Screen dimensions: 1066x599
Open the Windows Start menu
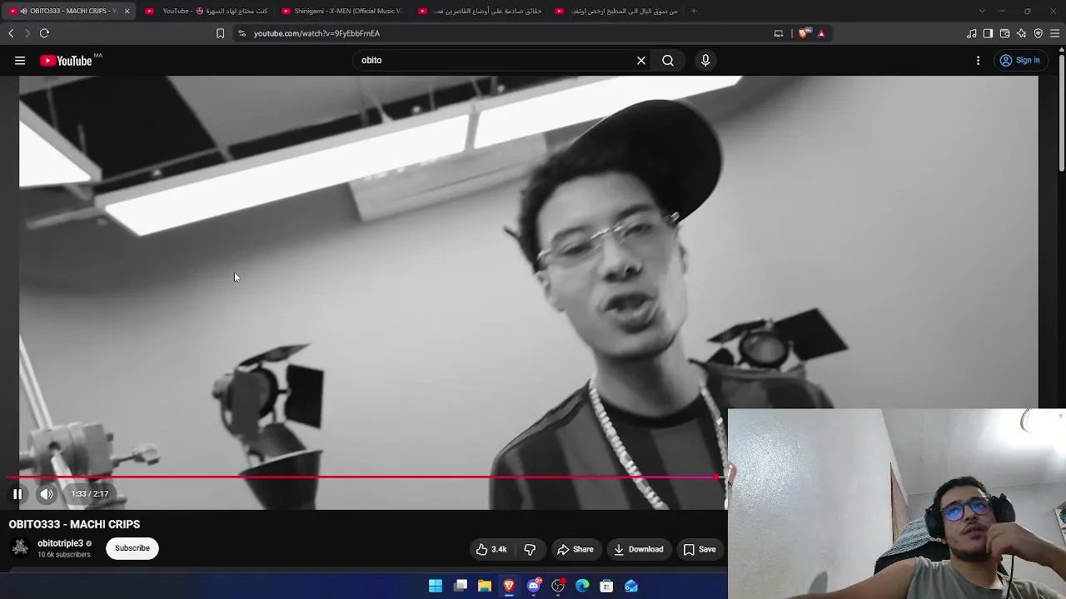(x=436, y=587)
